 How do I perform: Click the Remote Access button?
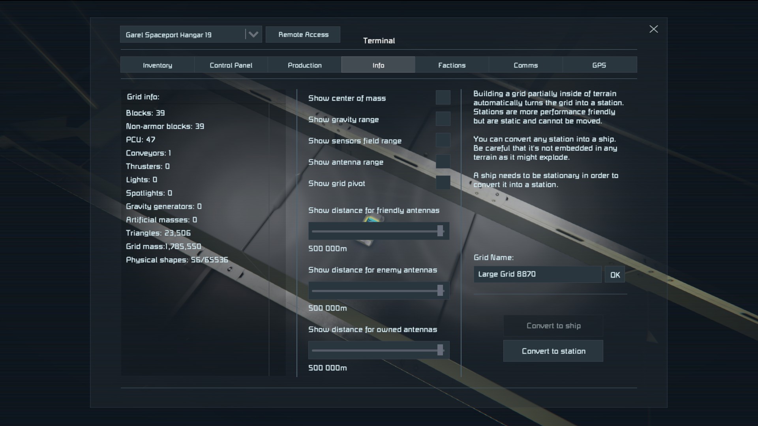[303, 35]
